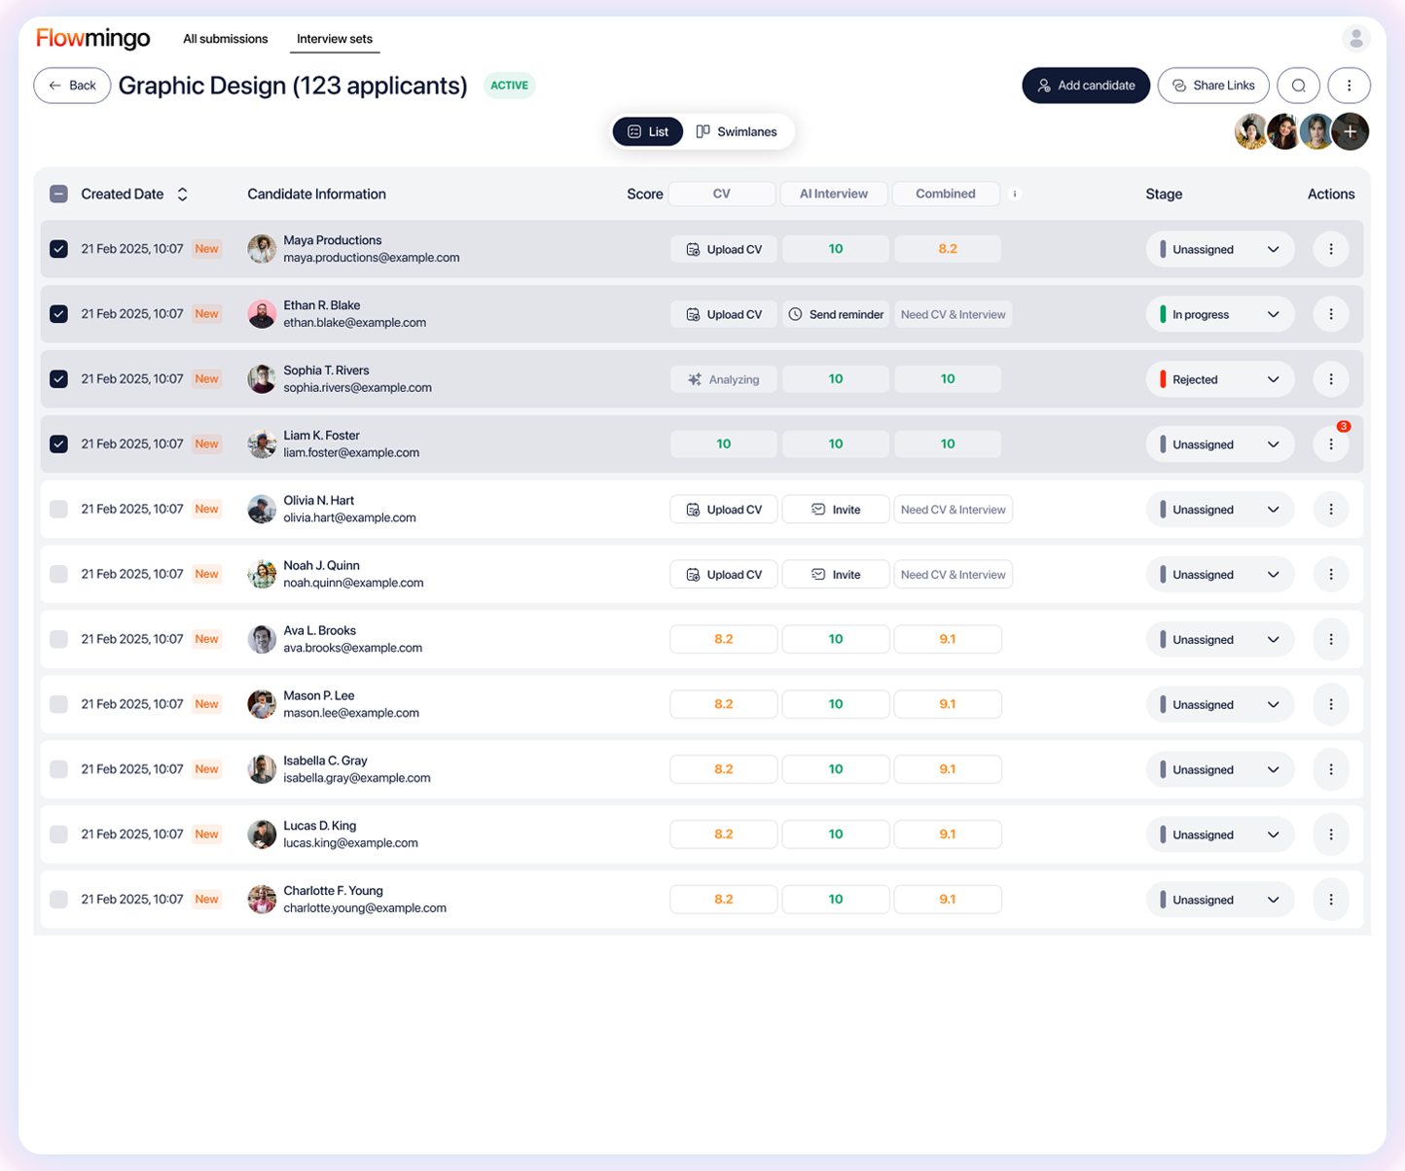Upload CV for Maya Productions
Image resolution: width=1405 pixels, height=1171 pixels.
click(724, 249)
